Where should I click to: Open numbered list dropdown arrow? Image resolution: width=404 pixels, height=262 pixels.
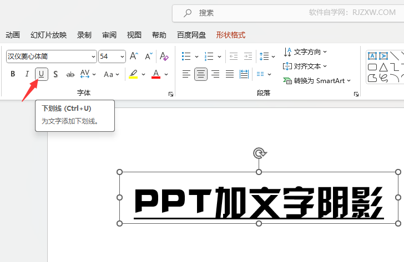tap(219, 56)
